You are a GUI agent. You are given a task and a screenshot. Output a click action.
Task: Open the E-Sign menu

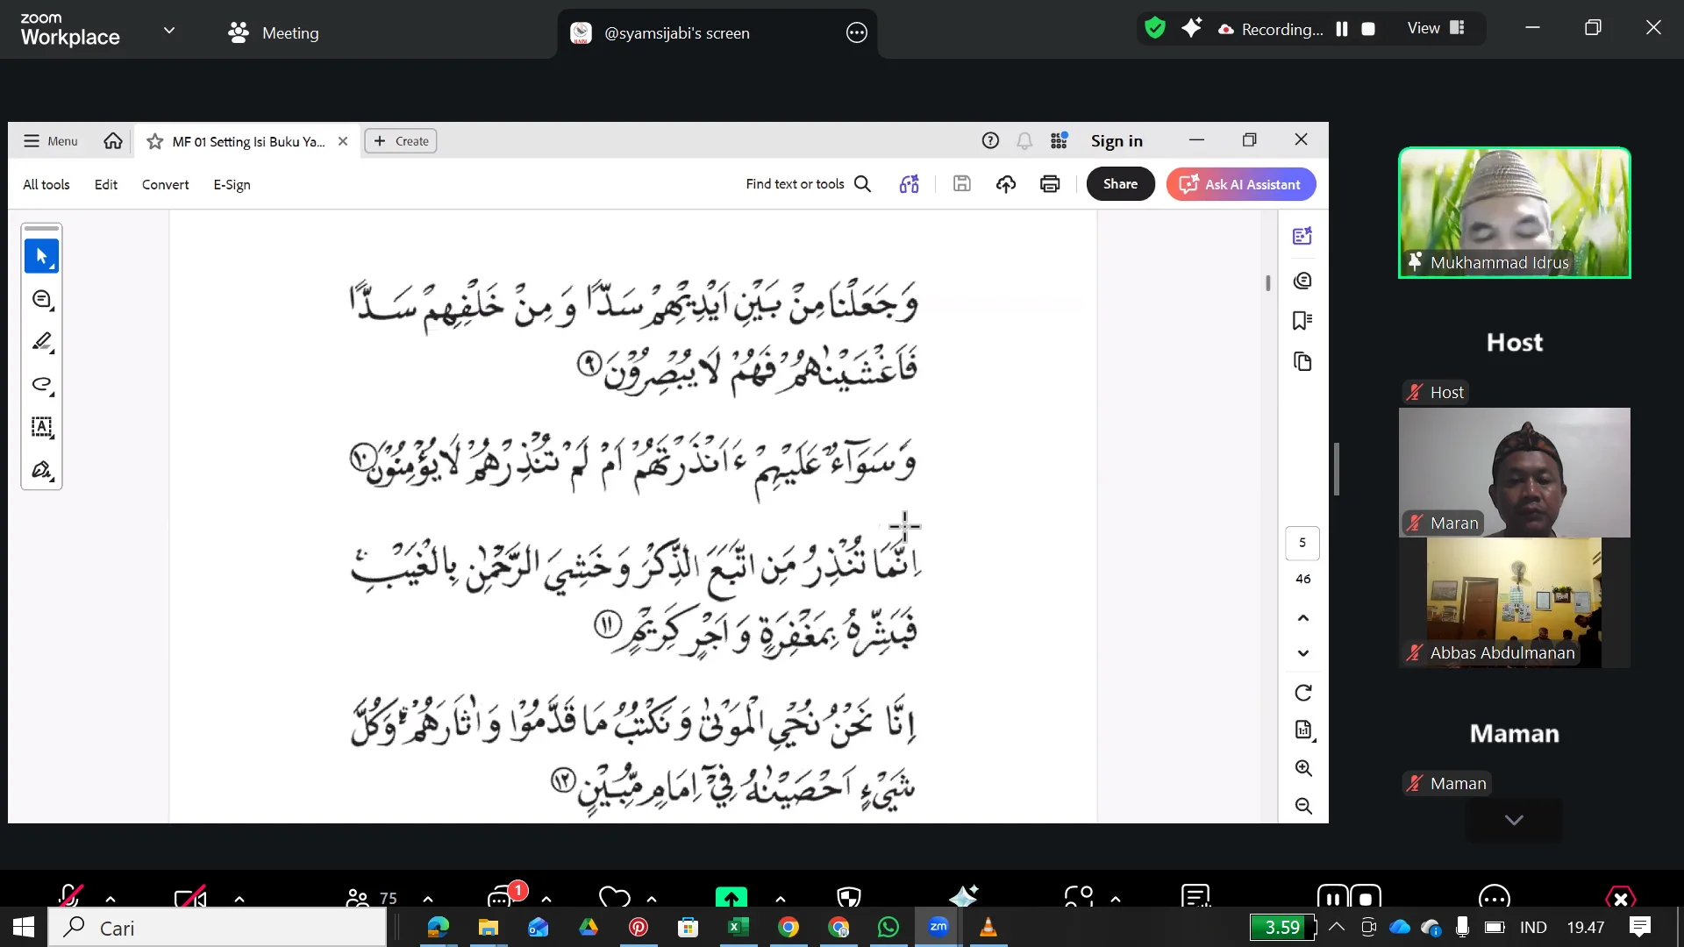click(232, 184)
